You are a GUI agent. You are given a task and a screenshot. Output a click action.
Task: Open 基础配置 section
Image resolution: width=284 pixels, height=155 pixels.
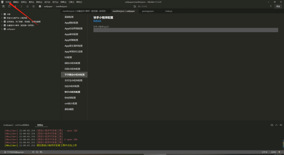coord(69,17)
